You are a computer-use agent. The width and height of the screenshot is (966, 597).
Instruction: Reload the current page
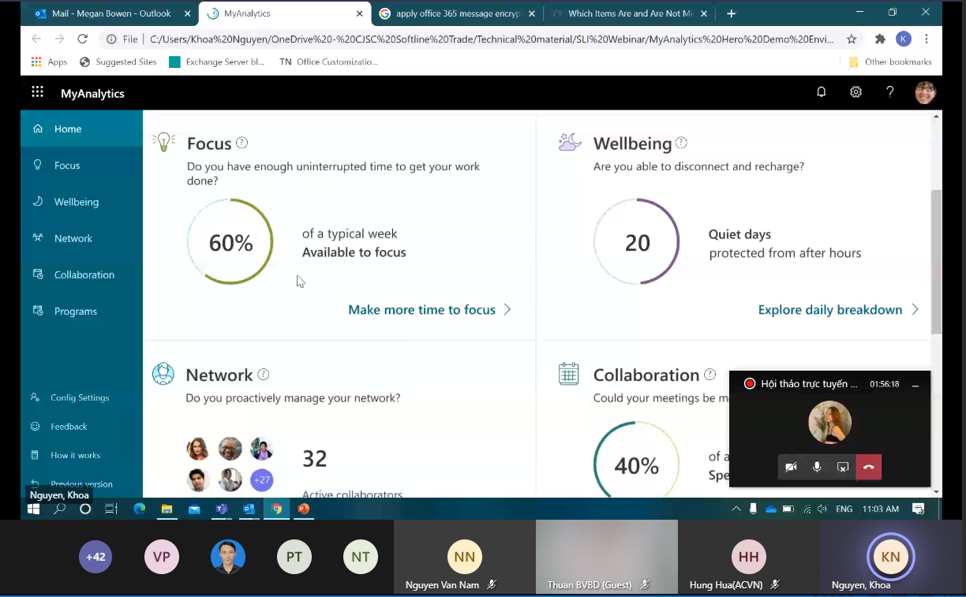82,39
